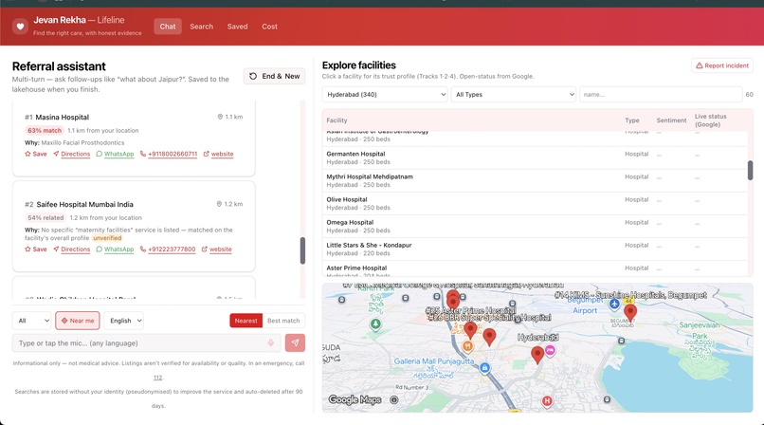Open Masina Hospital website link
The width and height of the screenshot is (764, 425).
[x=218, y=154]
